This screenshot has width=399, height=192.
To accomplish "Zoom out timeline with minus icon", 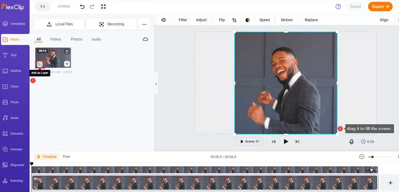I will [x=361, y=156].
